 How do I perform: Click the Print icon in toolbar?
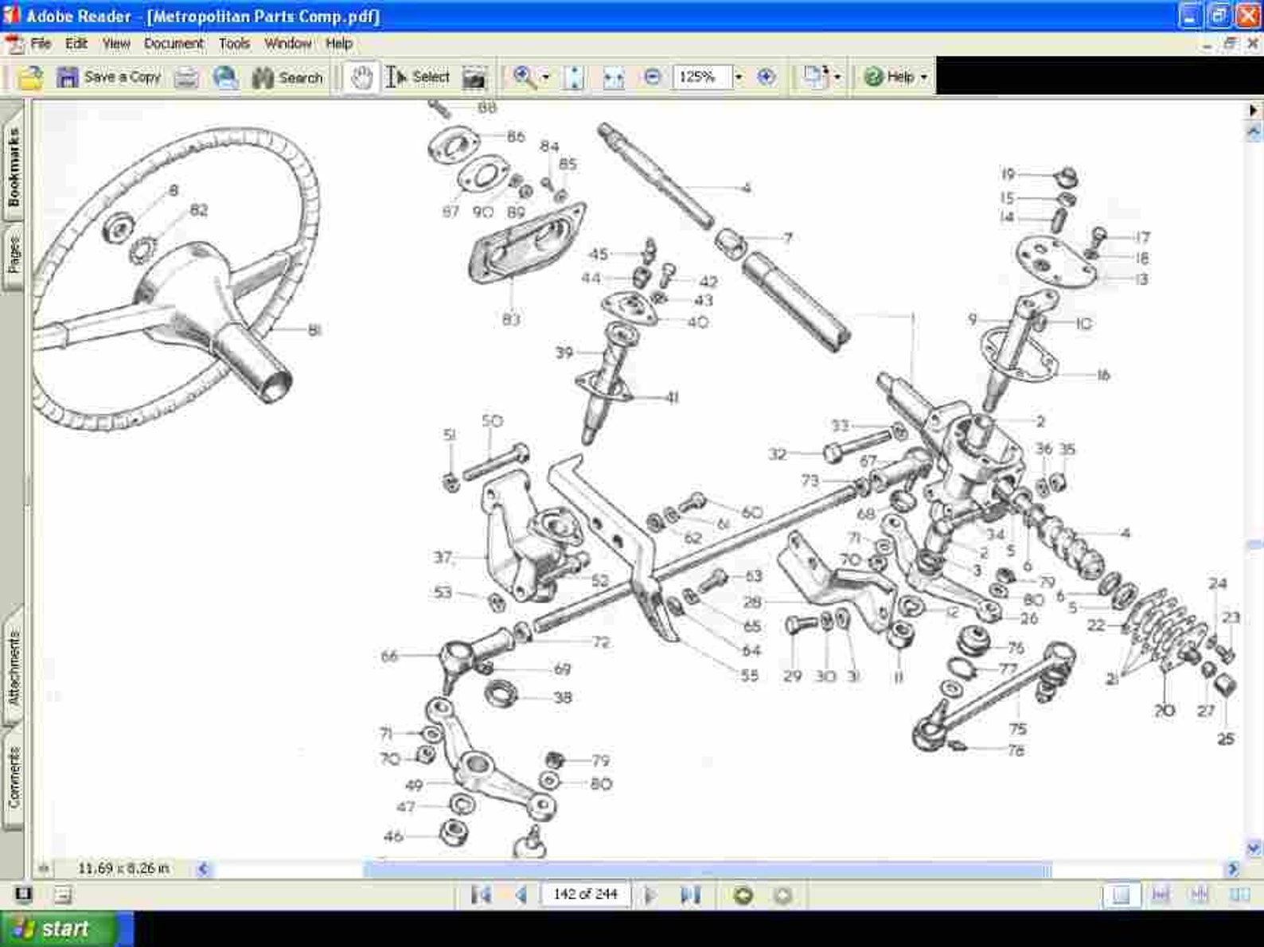click(186, 77)
